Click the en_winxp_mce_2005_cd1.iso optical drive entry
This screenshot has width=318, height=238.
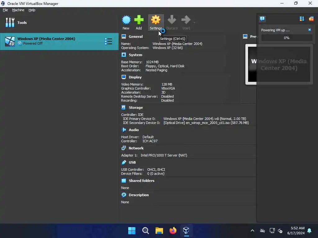[206, 123]
